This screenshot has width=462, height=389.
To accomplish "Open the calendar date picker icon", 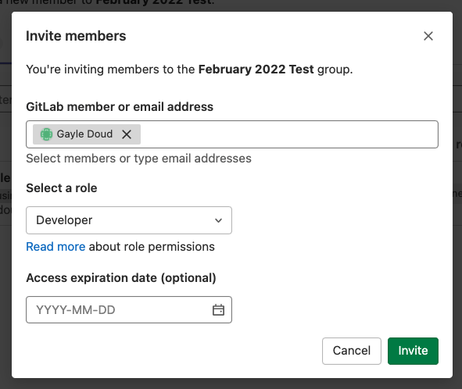I will point(218,310).
